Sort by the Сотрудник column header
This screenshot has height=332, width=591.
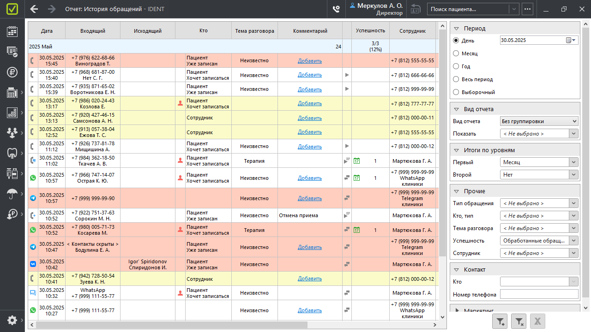(412, 31)
